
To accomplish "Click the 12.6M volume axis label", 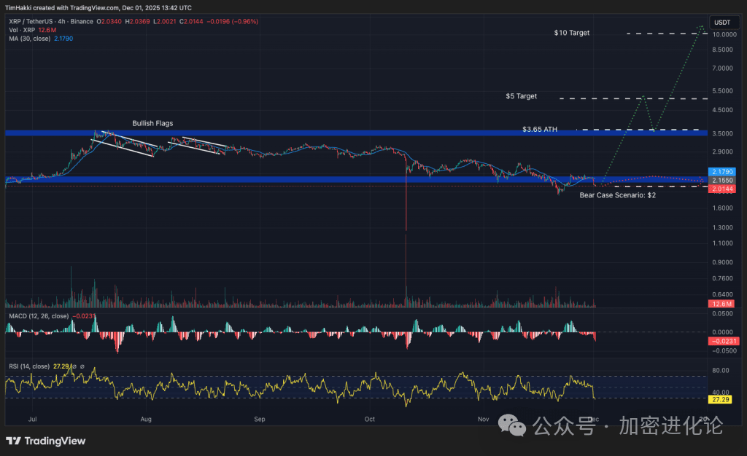I will [x=722, y=304].
